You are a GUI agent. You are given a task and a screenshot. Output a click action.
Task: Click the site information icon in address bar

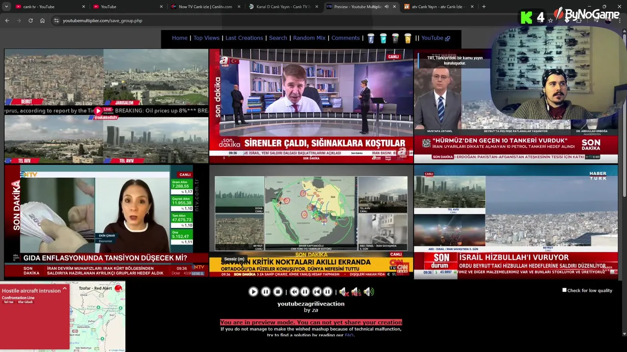pos(56,21)
